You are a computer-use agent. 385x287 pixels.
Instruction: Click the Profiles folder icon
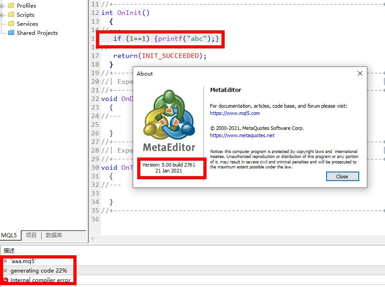[11, 5]
